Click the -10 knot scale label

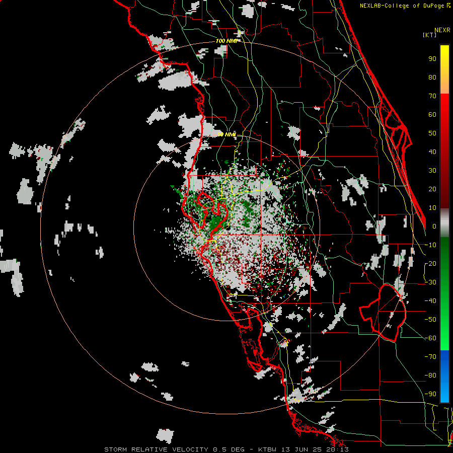click(430, 245)
